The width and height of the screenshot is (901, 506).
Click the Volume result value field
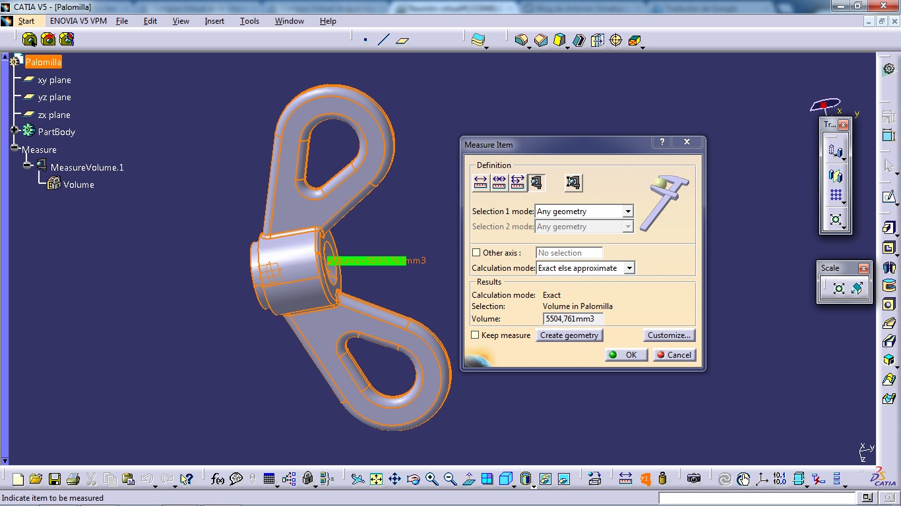coord(573,319)
